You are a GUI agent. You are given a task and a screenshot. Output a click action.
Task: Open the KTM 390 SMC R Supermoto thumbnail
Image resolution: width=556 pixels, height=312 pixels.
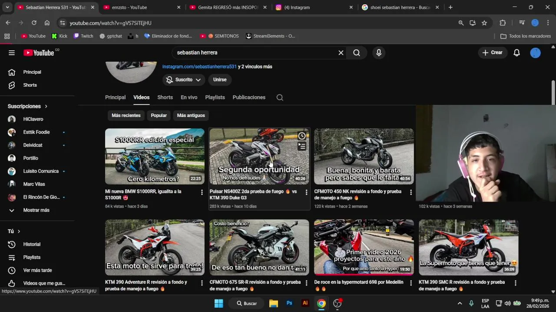pyautogui.click(x=468, y=247)
